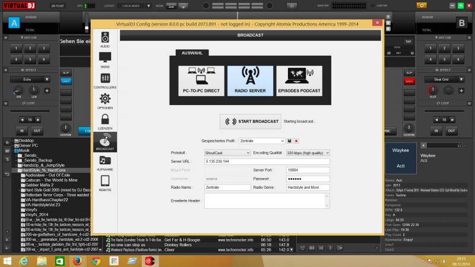Adjust deck A Custom knob
This screenshot has height=267, width=475.
tap(65, 128)
